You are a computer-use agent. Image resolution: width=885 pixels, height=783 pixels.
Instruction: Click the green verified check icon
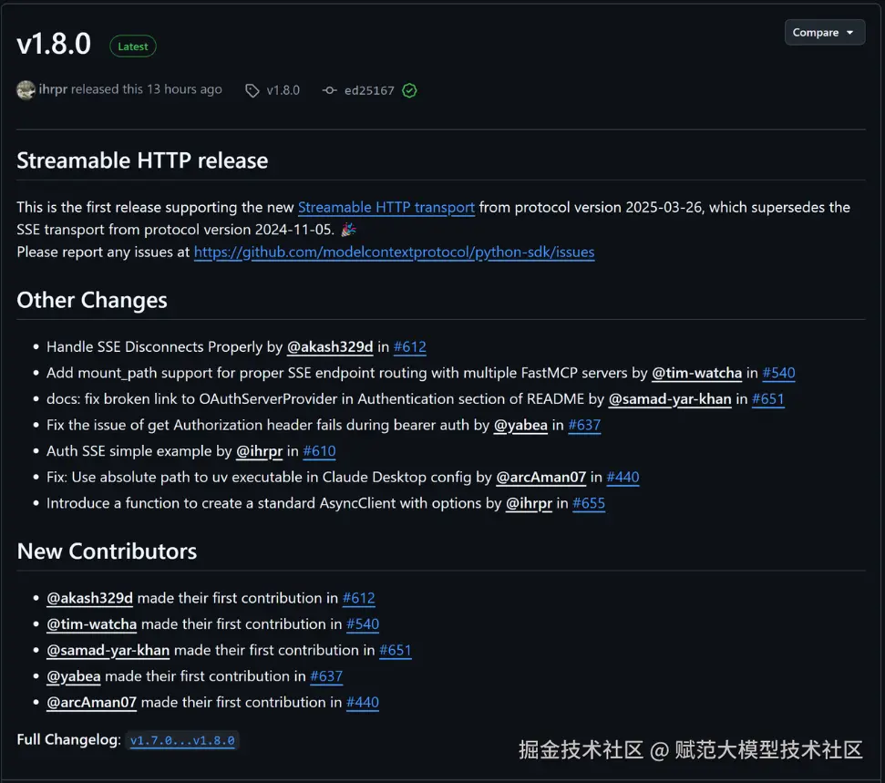coord(409,90)
